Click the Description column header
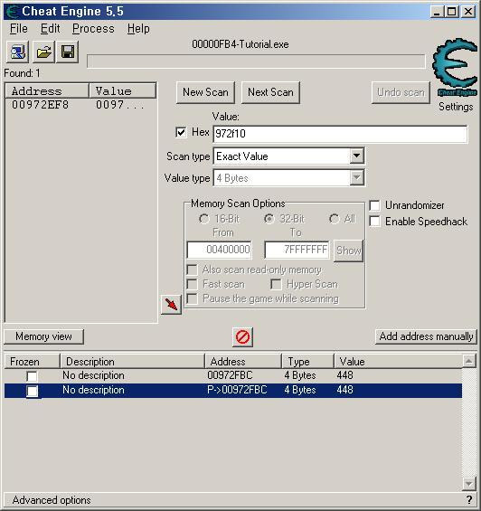Screen dimensions: 481x511 point(132,362)
